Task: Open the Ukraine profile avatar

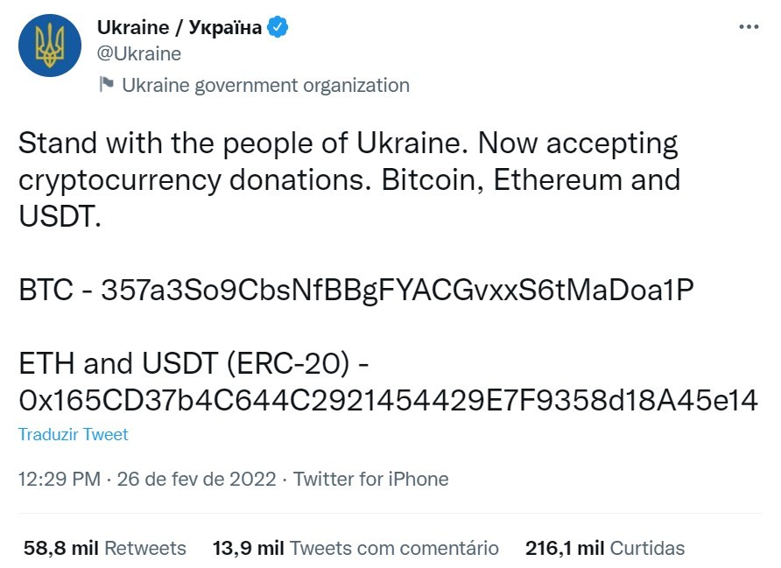Action: tap(50, 46)
